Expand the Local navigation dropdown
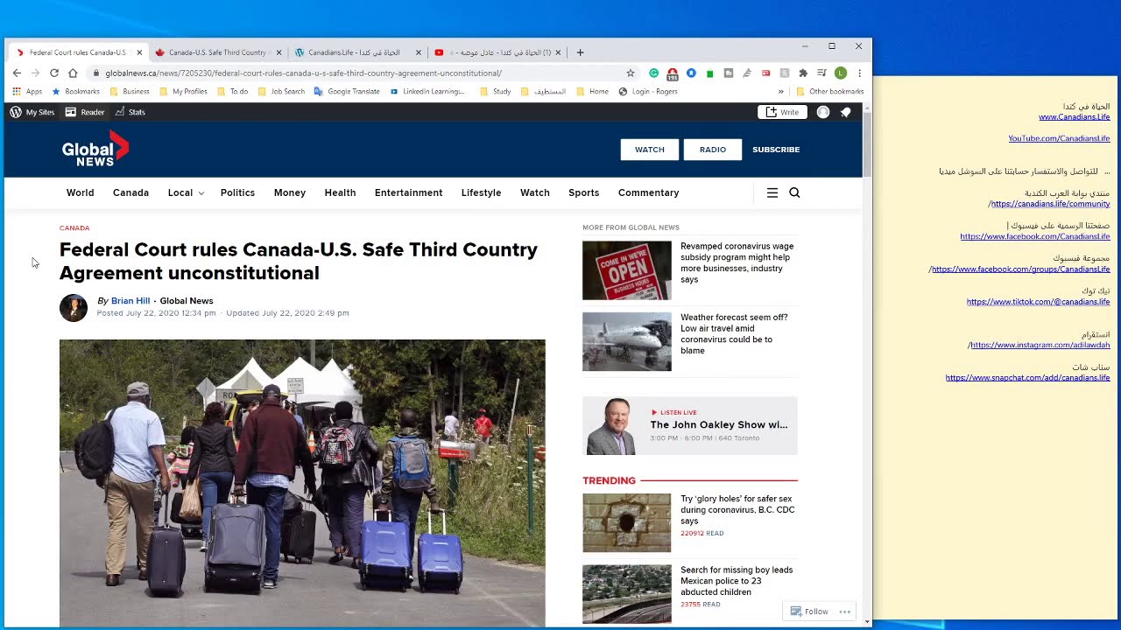The height and width of the screenshot is (630, 1121). 185,192
